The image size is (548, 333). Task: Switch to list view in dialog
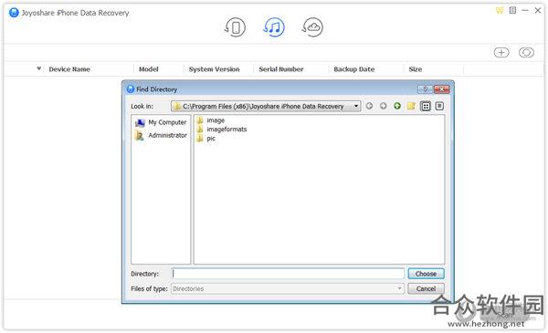(426, 106)
